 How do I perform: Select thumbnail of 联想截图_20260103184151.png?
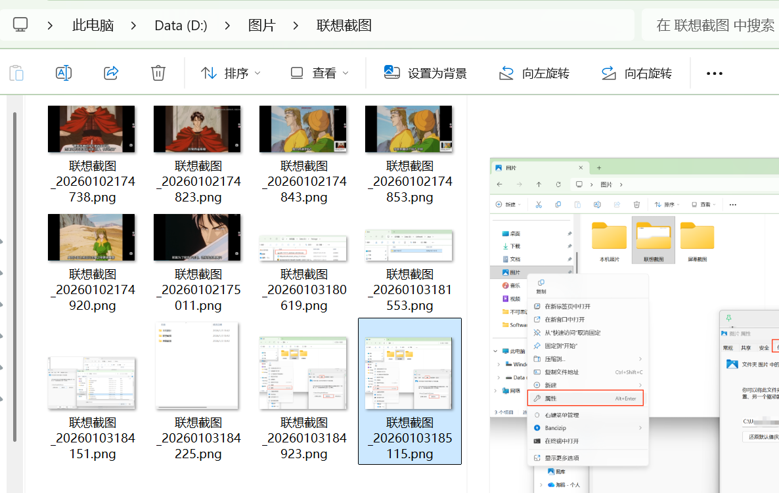(x=91, y=383)
